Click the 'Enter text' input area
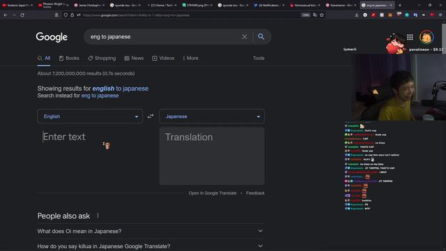 (x=90, y=156)
